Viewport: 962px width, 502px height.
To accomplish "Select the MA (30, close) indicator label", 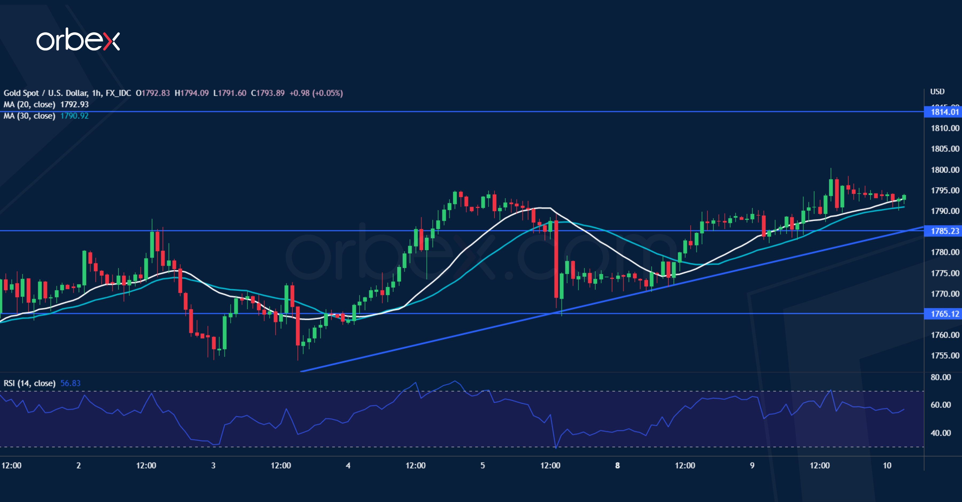I will (x=29, y=116).
